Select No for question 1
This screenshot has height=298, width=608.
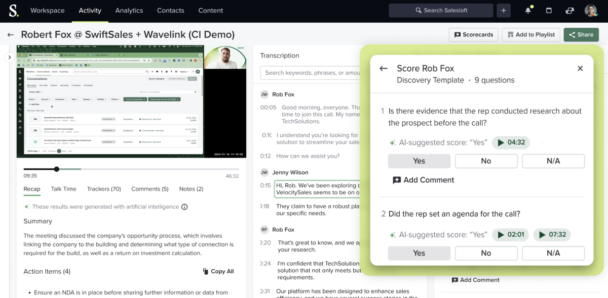(x=486, y=161)
